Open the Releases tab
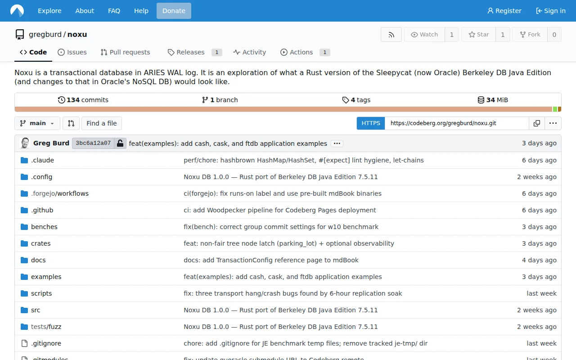This screenshot has height=360, width=576. tap(194, 52)
